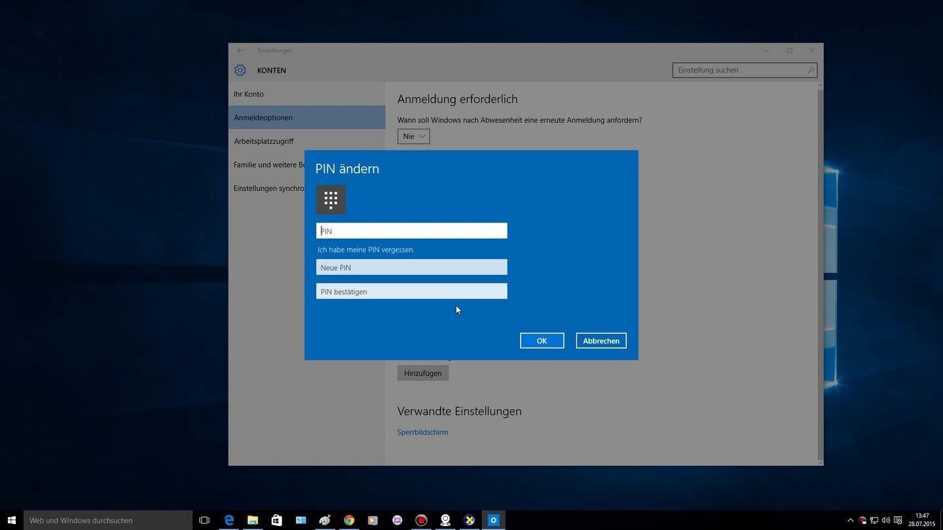Confirm PIN change with OK
The height and width of the screenshot is (530, 943).
542,341
